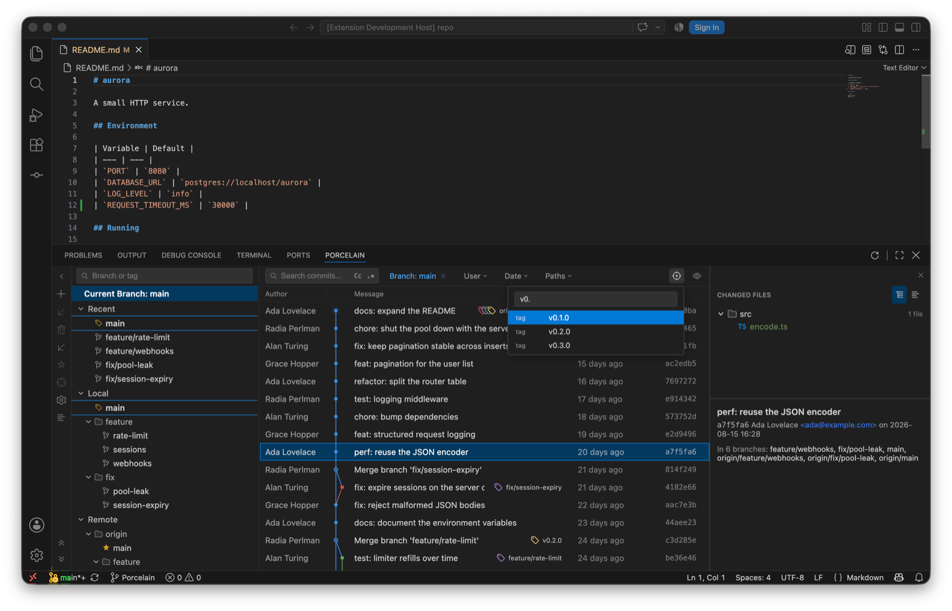Collapse the Remote branches section
This screenshot has width=952, height=611.
click(82, 519)
